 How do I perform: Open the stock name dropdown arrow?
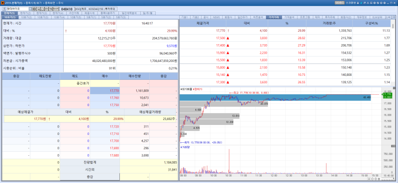(30, 9)
